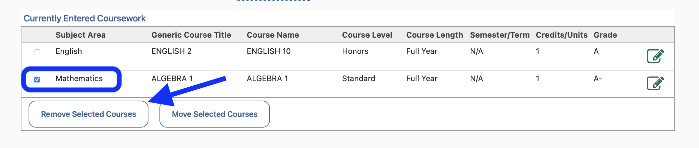Click the ENGLISH 2 generic title cell
Viewport: 699px width, 148px height.
pyautogui.click(x=171, y=51)
